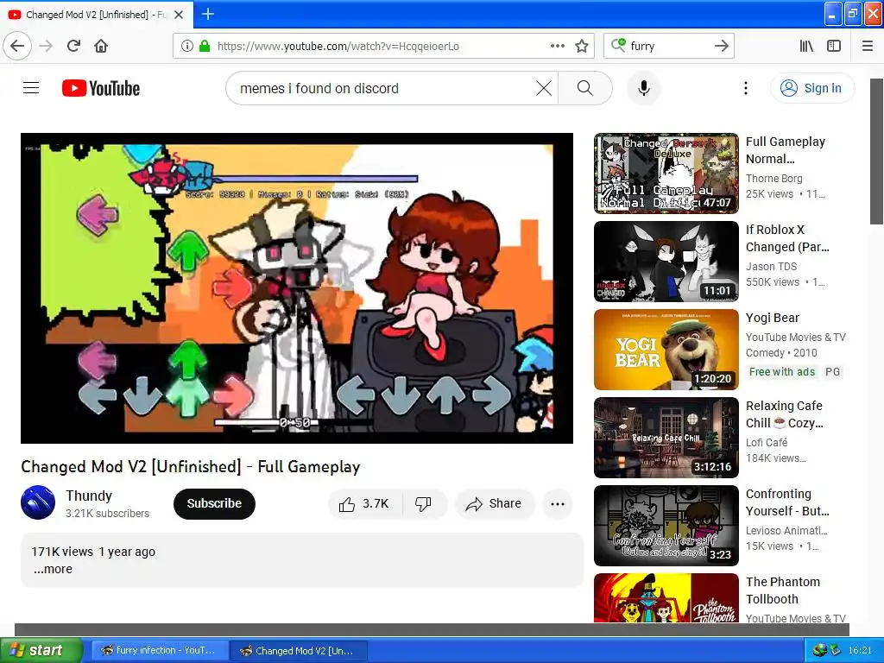Click The Phantom Tollbooth title
Image resolution: width=884 pixels, height=663 pixels.
pyautogui.click(x=782, y=590)
